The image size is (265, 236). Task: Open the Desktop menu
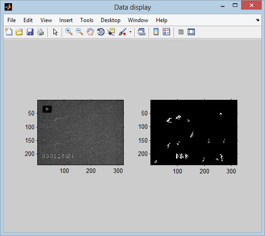110,20
